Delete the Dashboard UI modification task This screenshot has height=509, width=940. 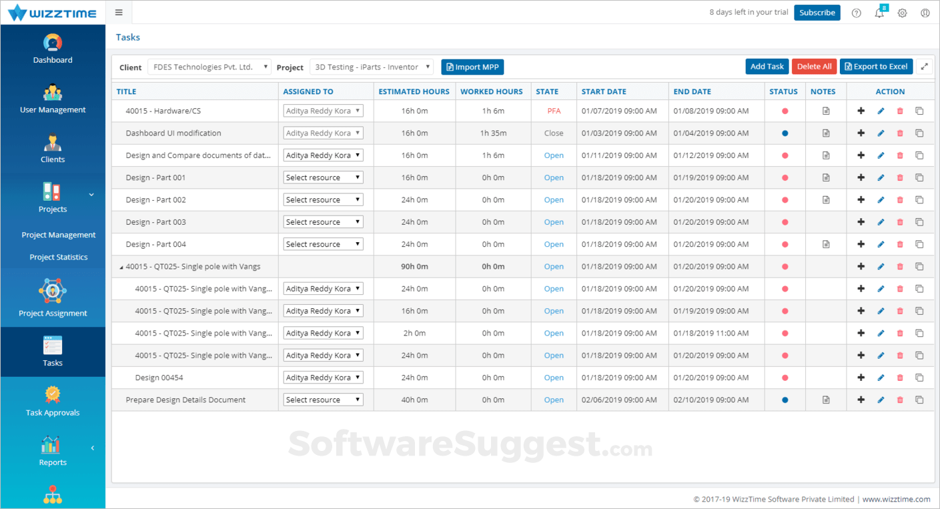pyautogui.click(x=900, y=133)
